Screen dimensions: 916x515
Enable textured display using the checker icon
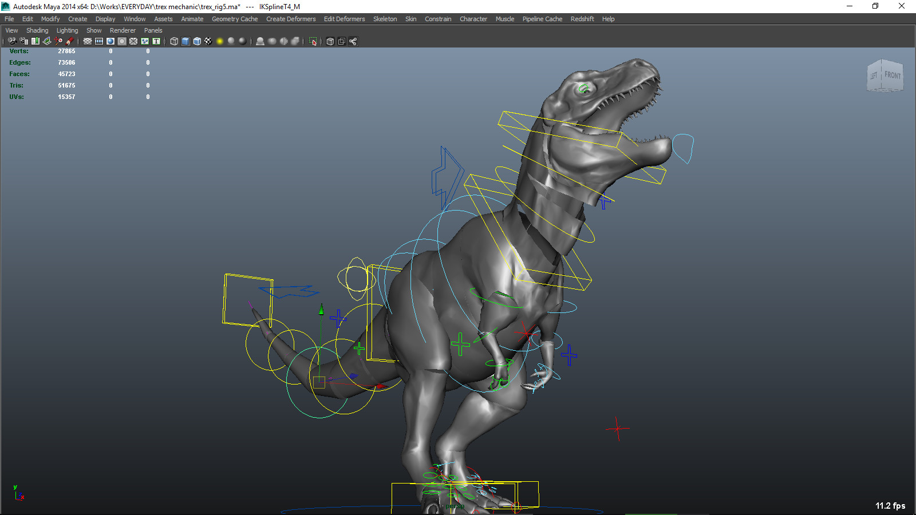coord(207,41)
